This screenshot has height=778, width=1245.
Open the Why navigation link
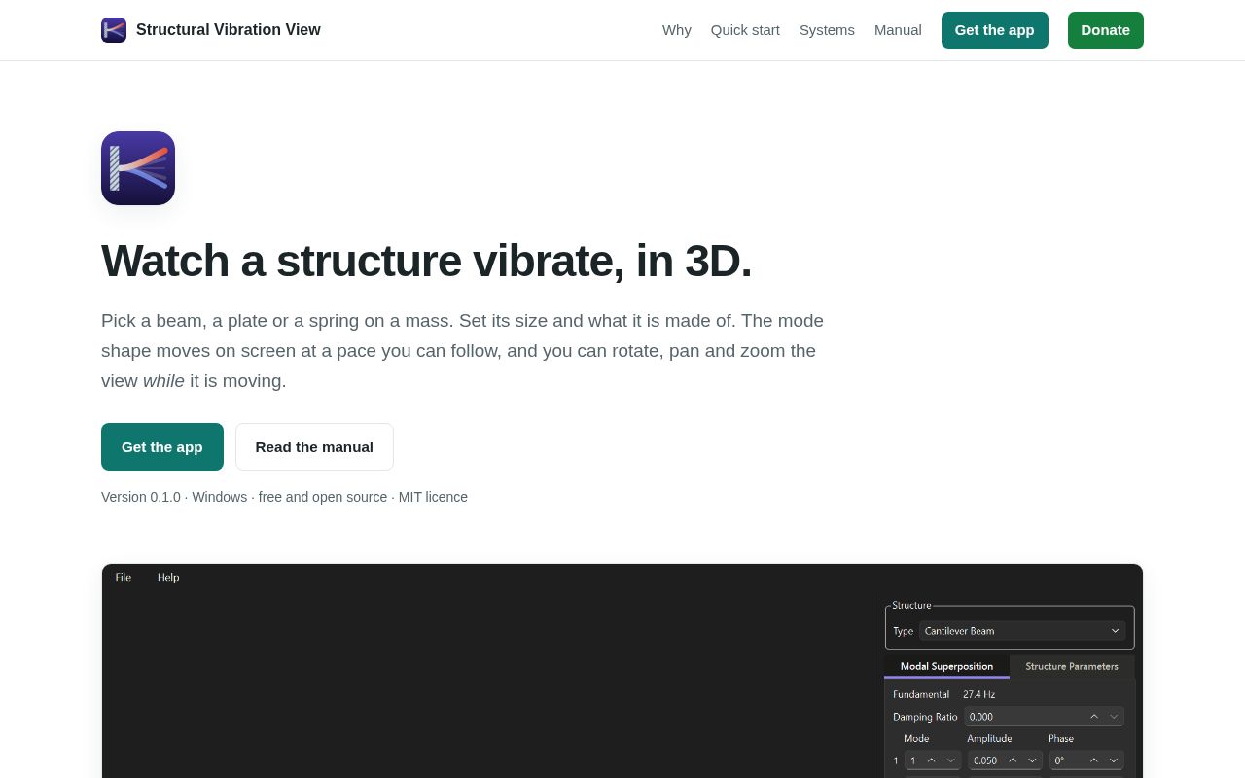pos(677,30)
